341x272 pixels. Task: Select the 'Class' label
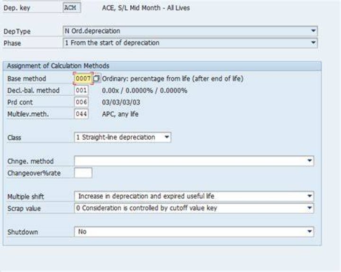14,138
